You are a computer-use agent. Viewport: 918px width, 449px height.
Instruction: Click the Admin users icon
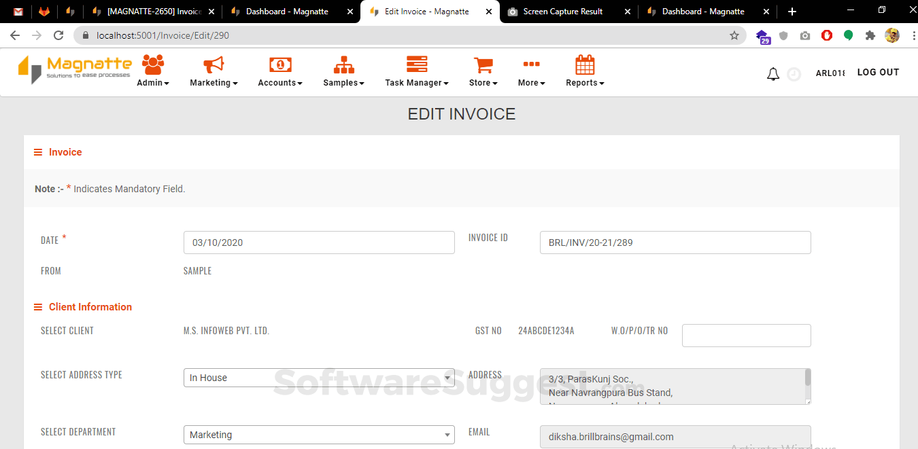[x=153, y=65]
